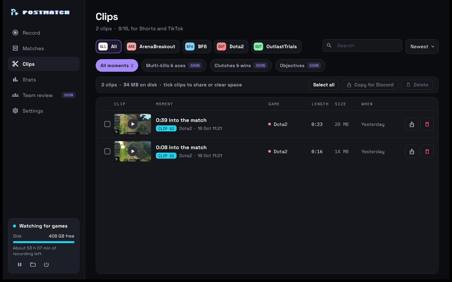Filter clips by BF6
The image size is (452, 282).
197,47
